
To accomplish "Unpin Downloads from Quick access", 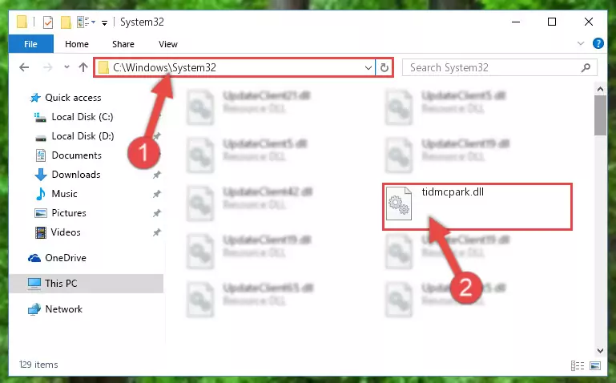I will [157, 175].
